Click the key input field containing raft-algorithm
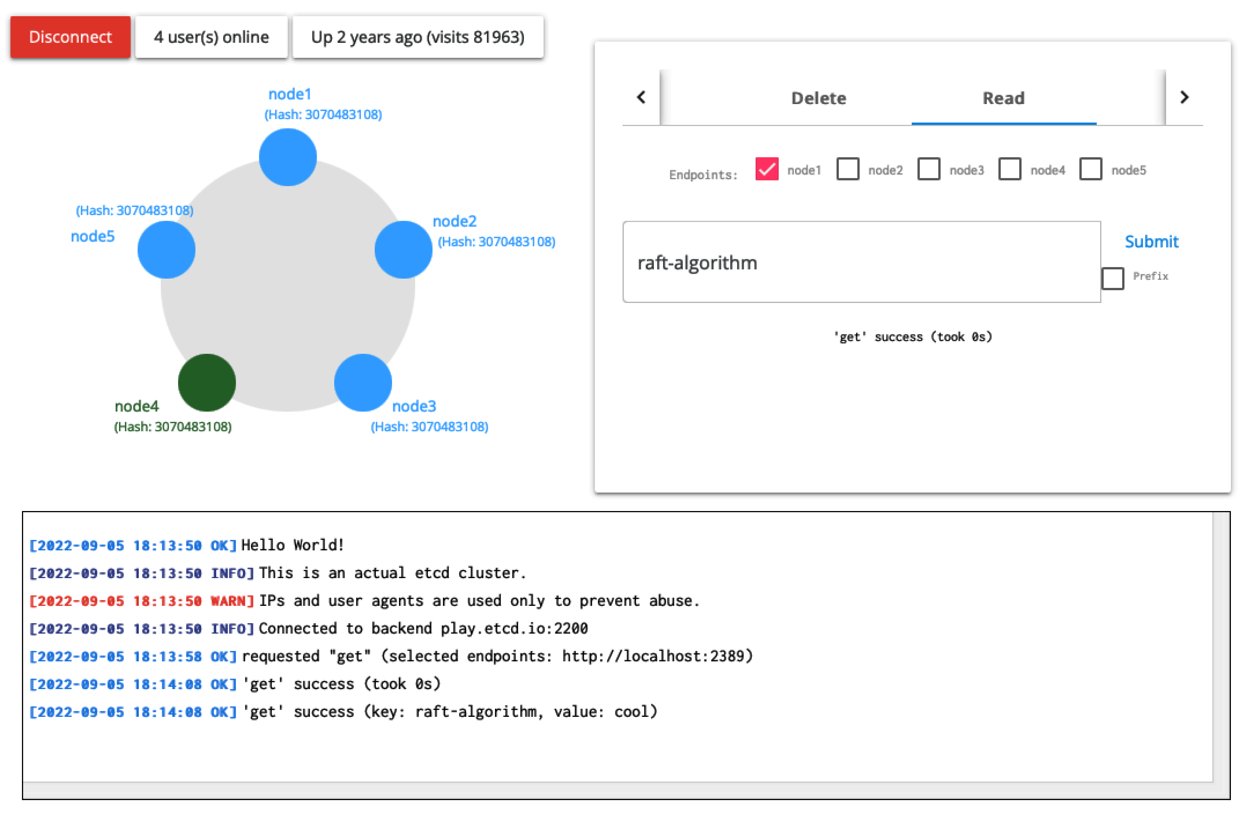 point(861,262)
